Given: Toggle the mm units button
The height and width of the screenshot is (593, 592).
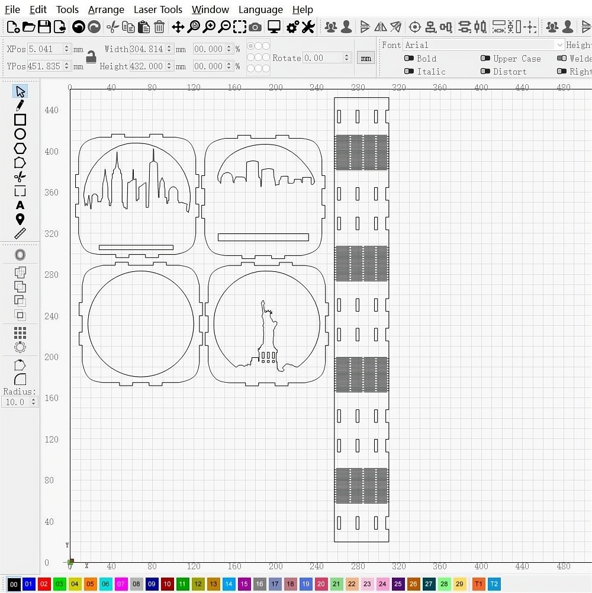Looking at the screenshot, I should [365, 58].
